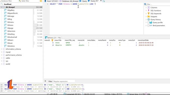Click the helper filter magnifier icon
The image size is (170, 95).
[x=145, y=4]
